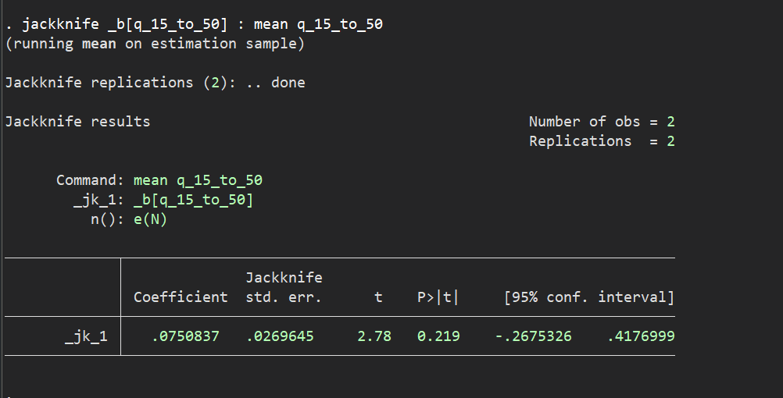
Task: Click the 'P>|t|' column header
Action: click(x=438, y=297)
